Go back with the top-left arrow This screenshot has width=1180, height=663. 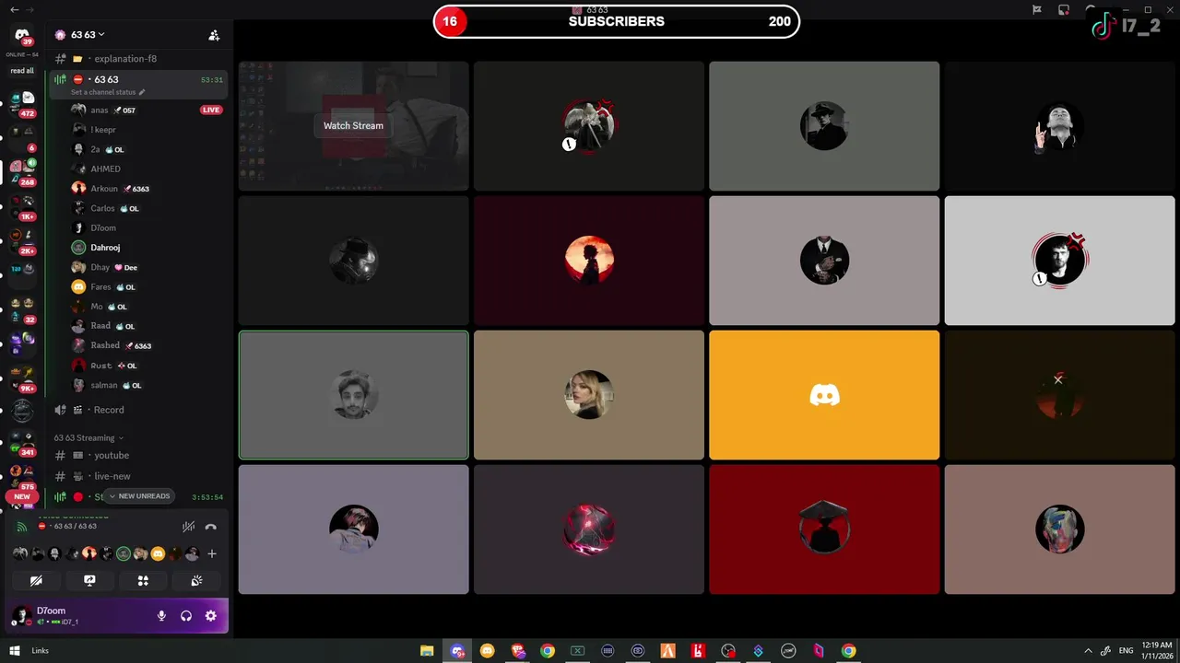(14, 9)
